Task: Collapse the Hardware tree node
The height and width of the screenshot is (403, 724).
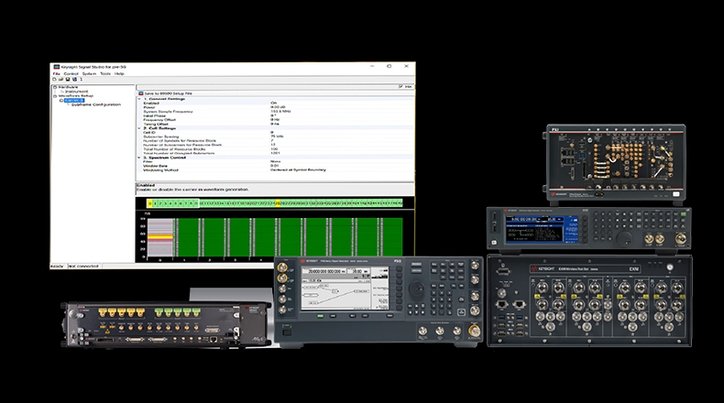Action: 54,86
